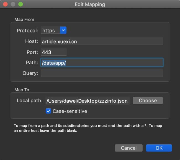Toggle the Case-sensitive checkbox
The height and width of the screenshot is (160, 180).
click(48, 111)
